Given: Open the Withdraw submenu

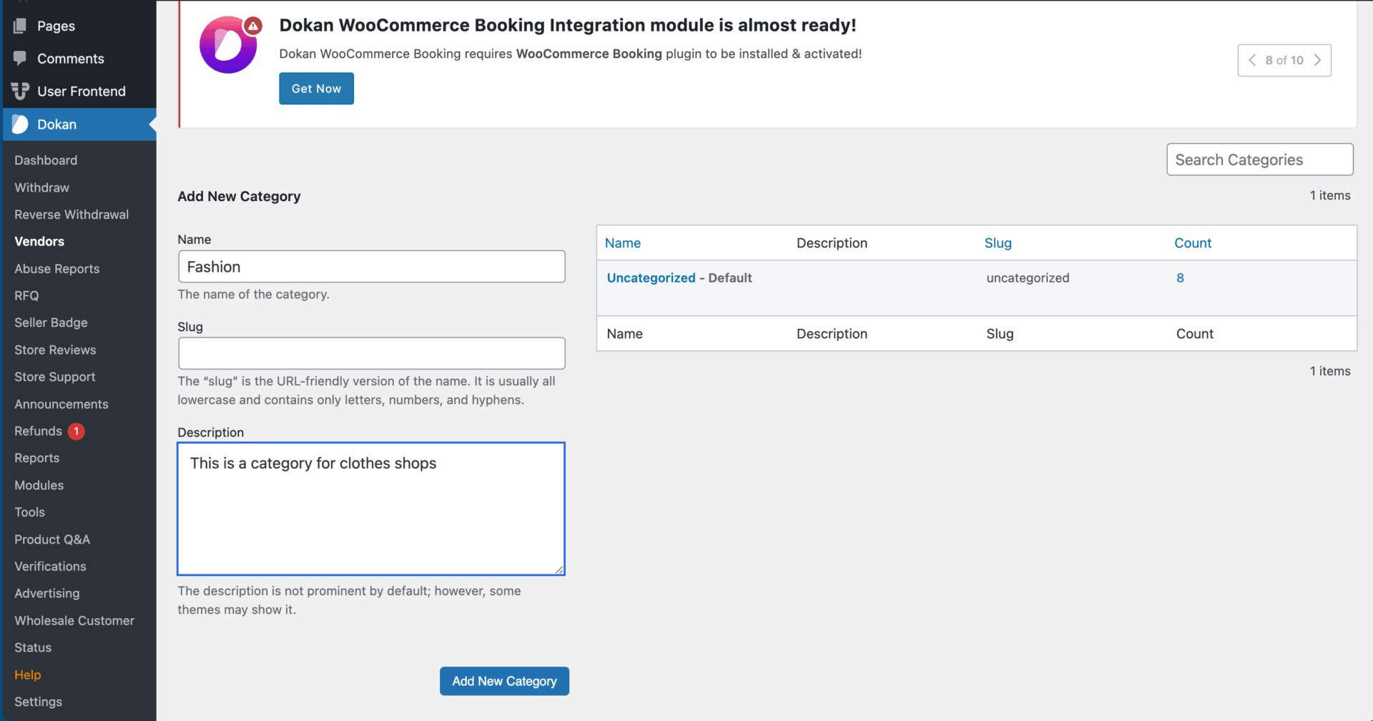Looking at the screenshot, I should click(x=41, y=187).
